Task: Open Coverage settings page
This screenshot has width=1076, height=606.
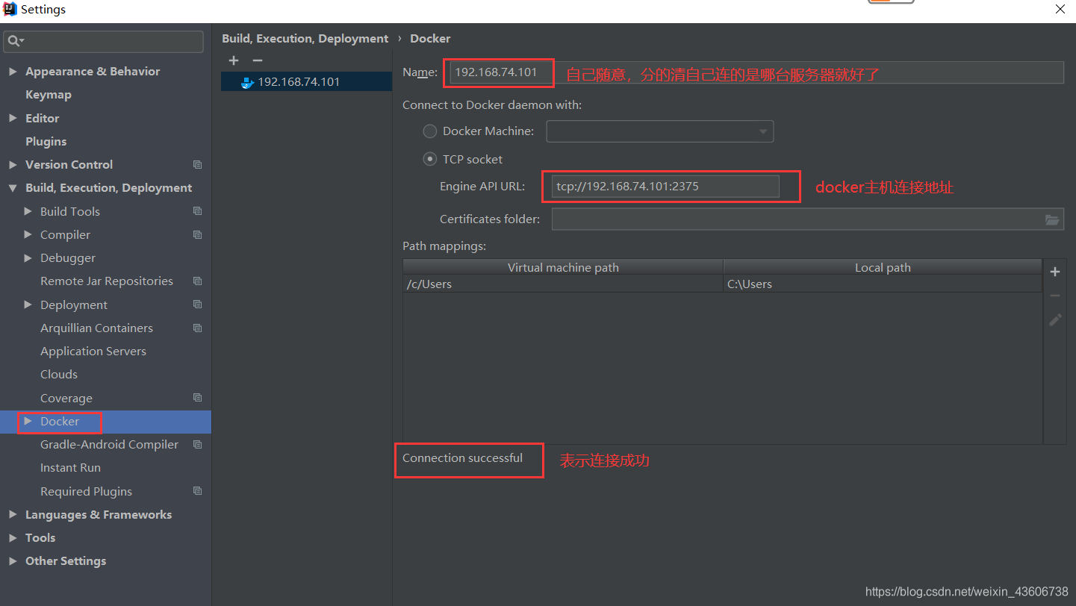Action: pyautogui.click(x=66, y=398)
